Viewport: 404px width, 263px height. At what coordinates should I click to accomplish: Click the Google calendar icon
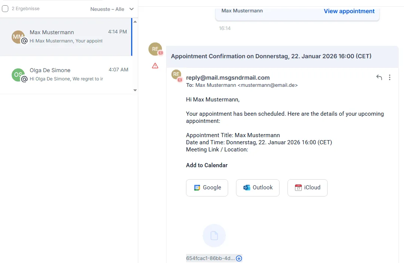tap(197, 187)
